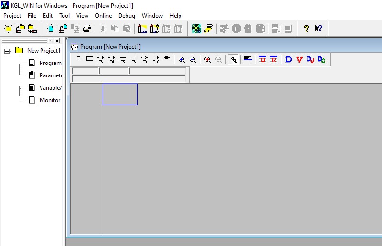Image resolution: width=382 pixels, height=246 pixels.
Task: Insert output coil F9
Action: coord(145,59)
